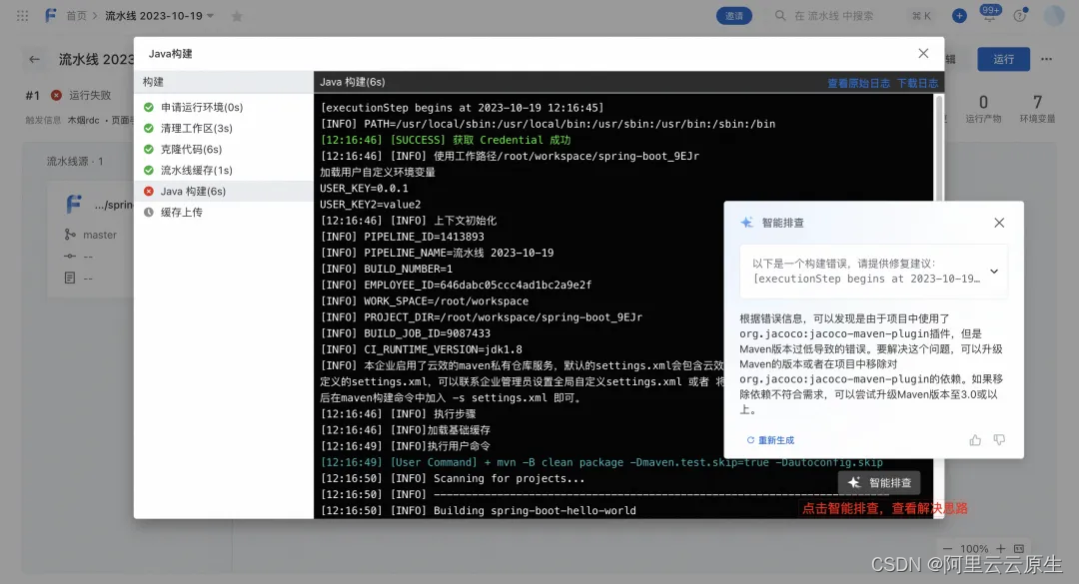1079x584 pixels.
Task: Click red error icon of Java 构建
Action: pos(148,192)
